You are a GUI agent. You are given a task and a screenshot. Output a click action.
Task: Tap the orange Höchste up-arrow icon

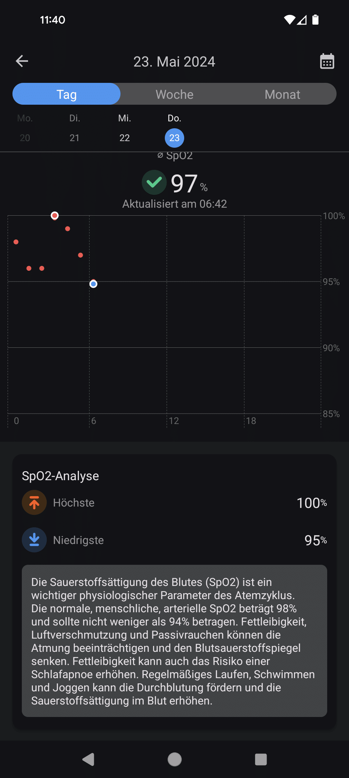pos(34,502)
